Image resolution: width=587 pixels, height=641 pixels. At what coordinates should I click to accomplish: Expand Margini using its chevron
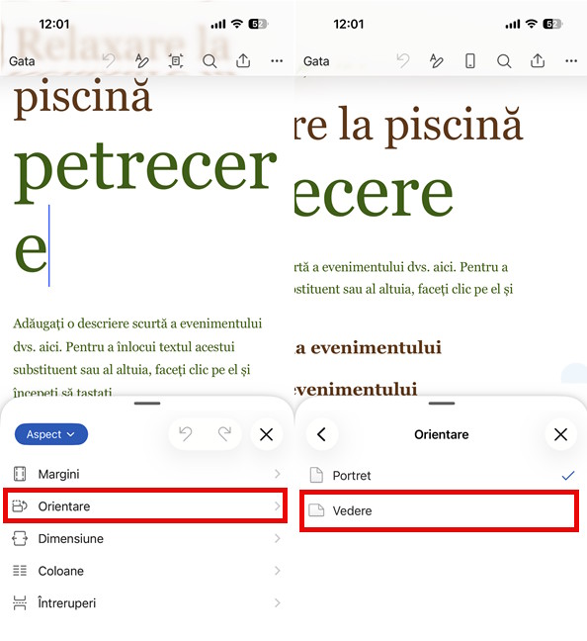click(278, 474)
